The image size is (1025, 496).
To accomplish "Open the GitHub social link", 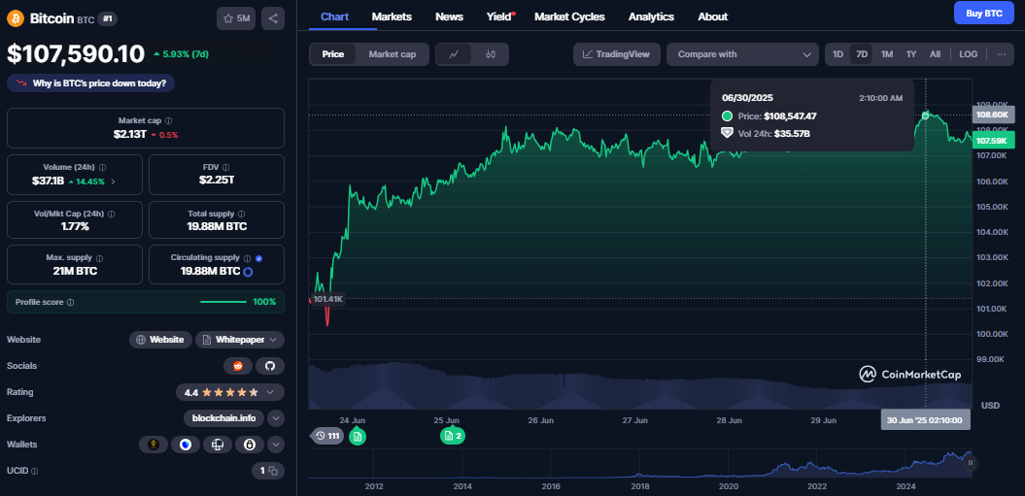I will [270, 366].
